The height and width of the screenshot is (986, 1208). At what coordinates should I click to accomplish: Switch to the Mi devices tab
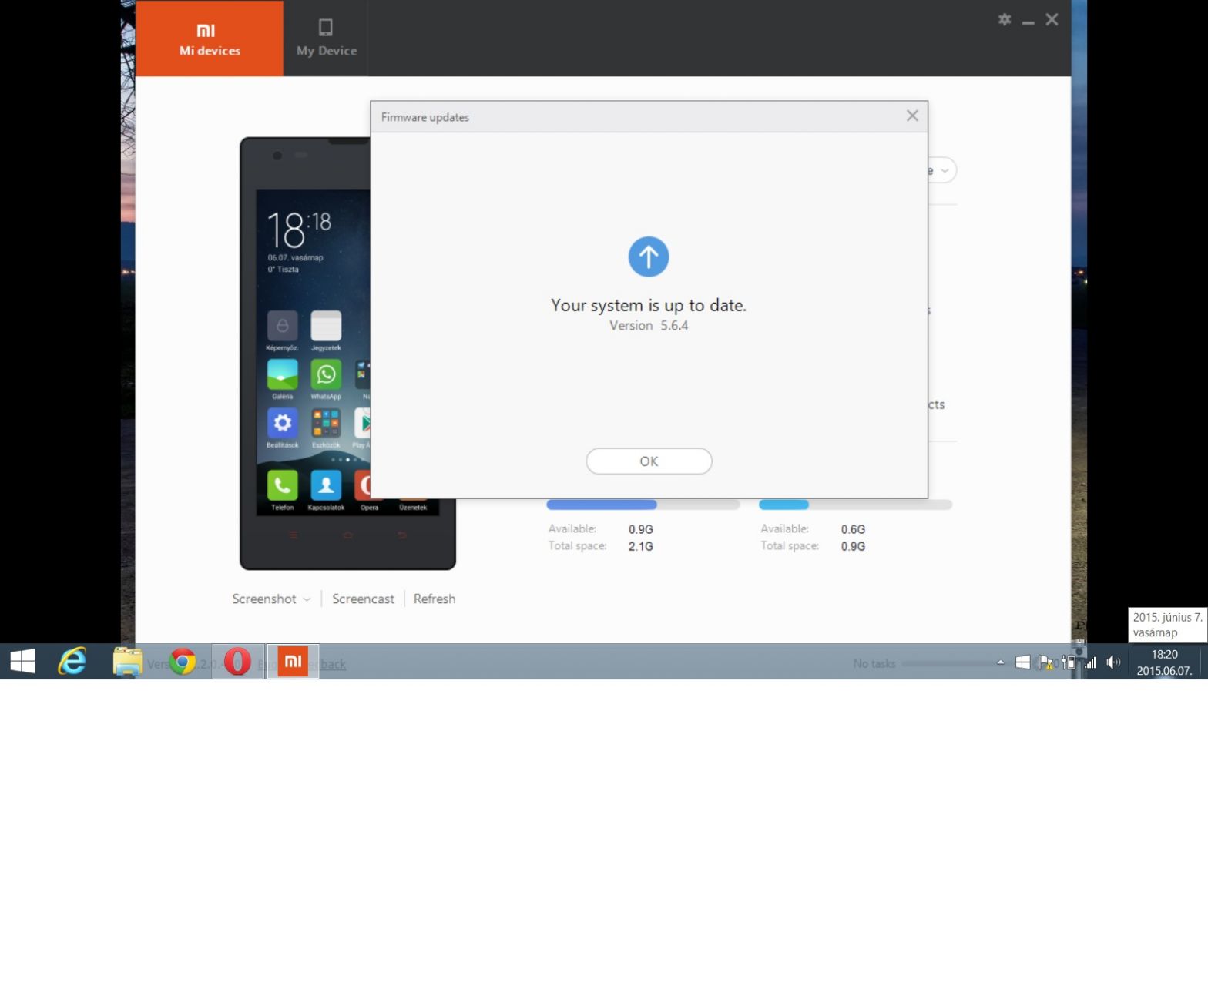[x=210, y=39]
